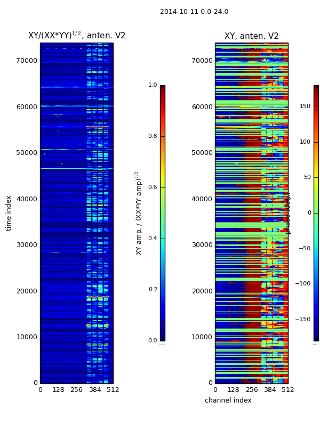Click the date title 2014-10-11 0.0-24.0

point(194,12)
